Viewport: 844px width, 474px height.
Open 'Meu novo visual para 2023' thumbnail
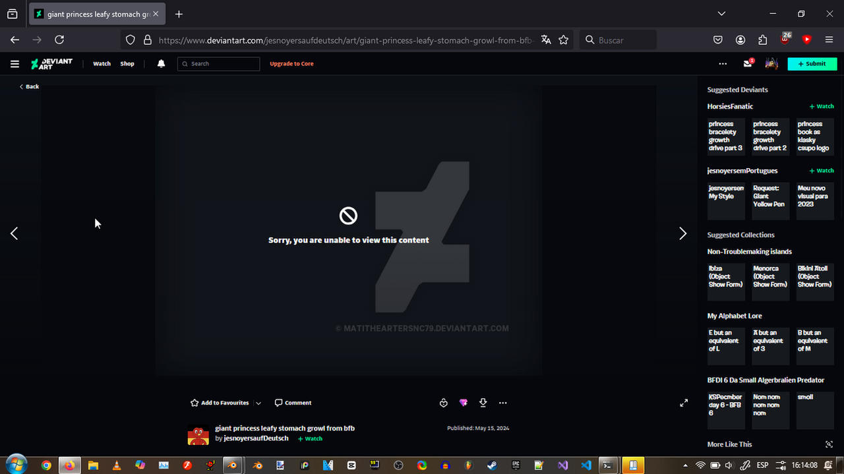[815, 201]
